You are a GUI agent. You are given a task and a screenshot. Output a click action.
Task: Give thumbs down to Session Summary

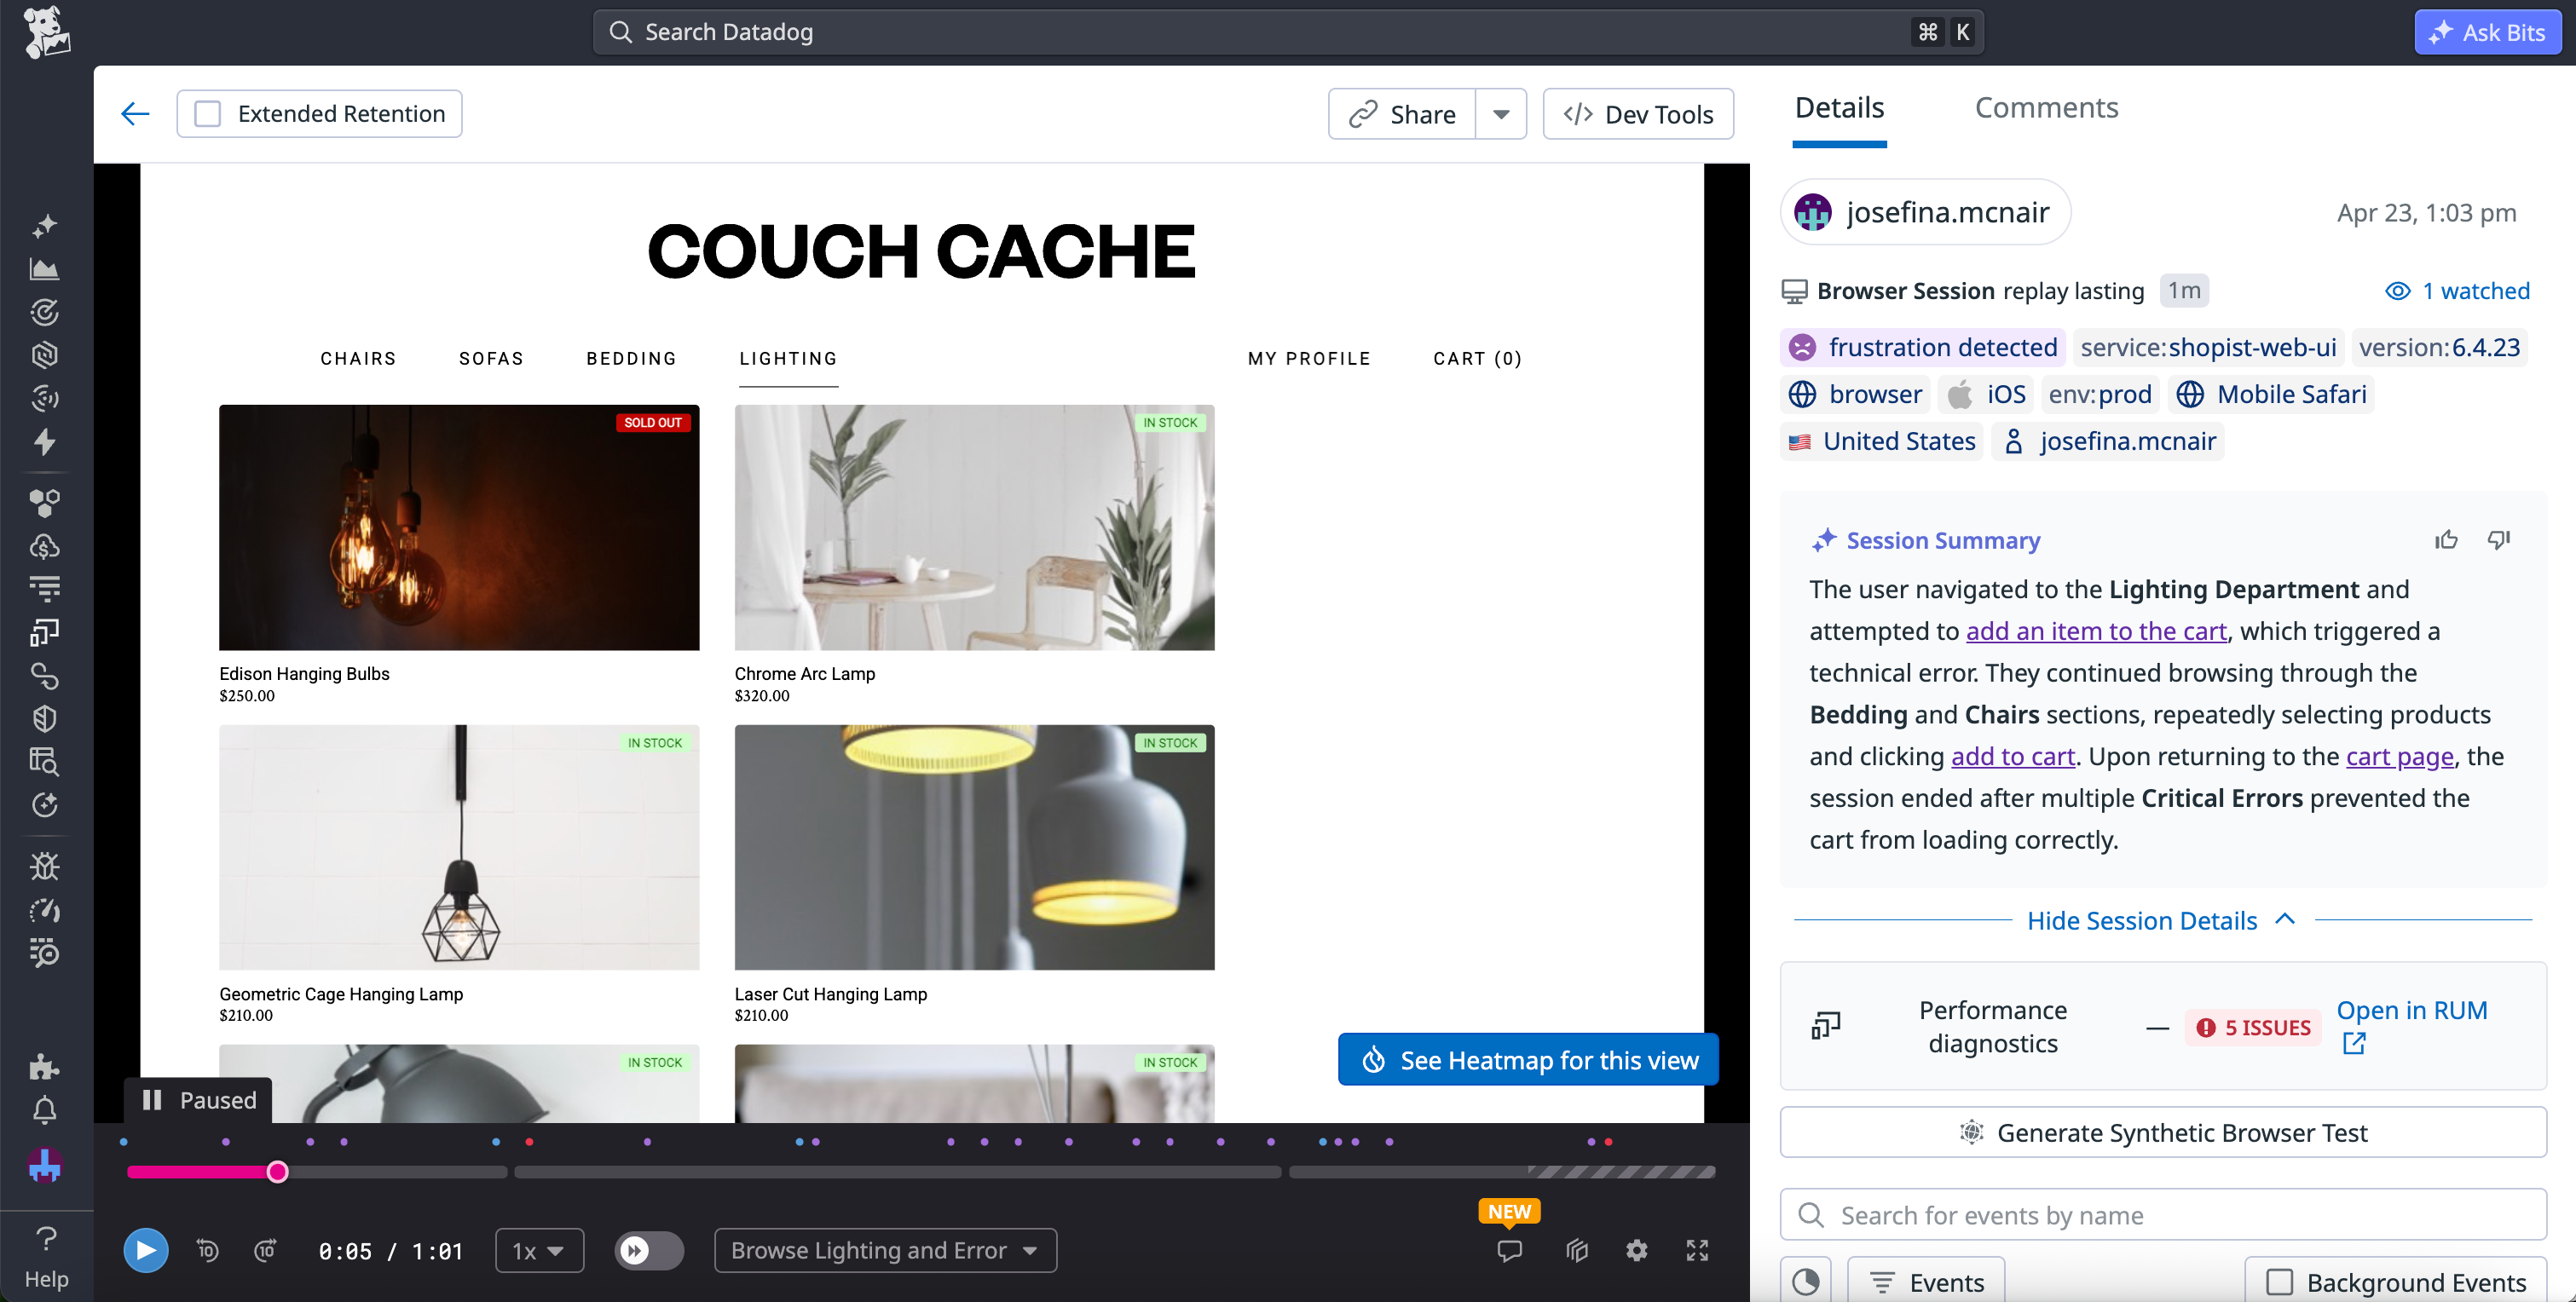click(2499, 540)
